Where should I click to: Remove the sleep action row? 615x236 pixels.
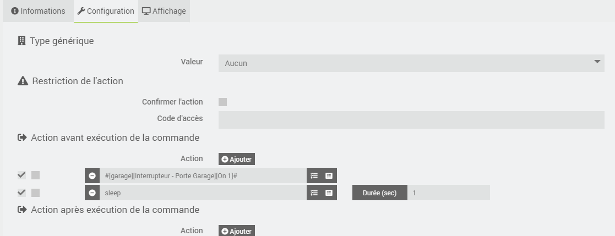92,193
